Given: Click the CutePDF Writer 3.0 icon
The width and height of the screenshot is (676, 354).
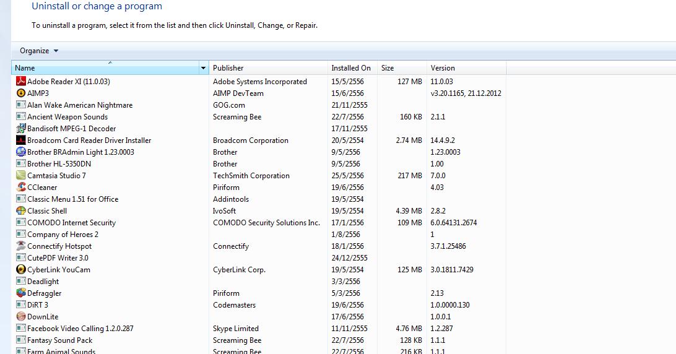Looking at the screenshot, I should coord(20,257).
